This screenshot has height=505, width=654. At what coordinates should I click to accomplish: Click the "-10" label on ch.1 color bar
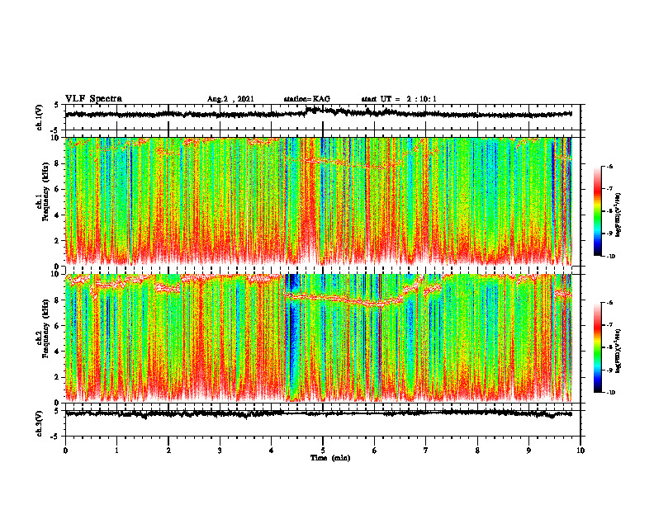(x=610, y=257)
